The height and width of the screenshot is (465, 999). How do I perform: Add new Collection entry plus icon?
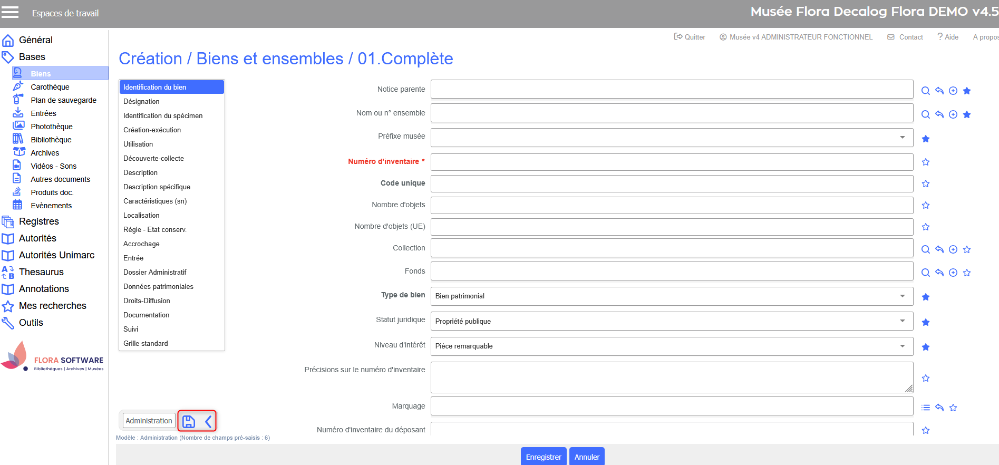(x=953, y=249)
